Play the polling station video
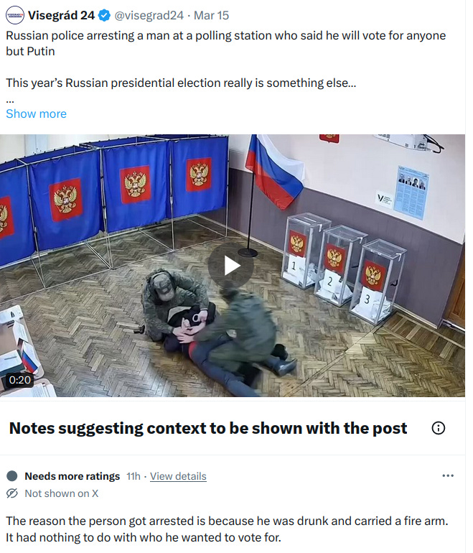473x553 pixels. coord(231,265)
